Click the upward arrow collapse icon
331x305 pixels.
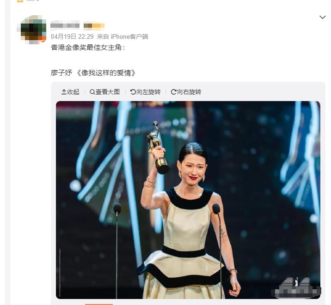coord(64,92)
